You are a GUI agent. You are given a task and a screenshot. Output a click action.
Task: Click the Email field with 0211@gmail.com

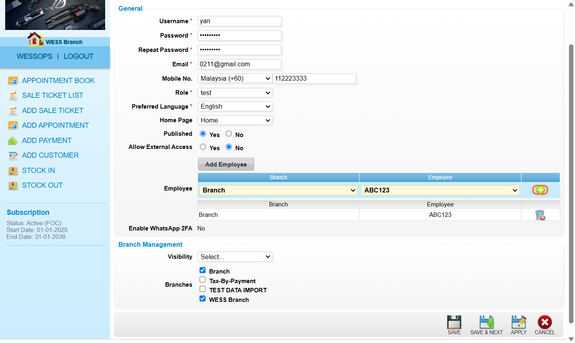pos(240,64)
